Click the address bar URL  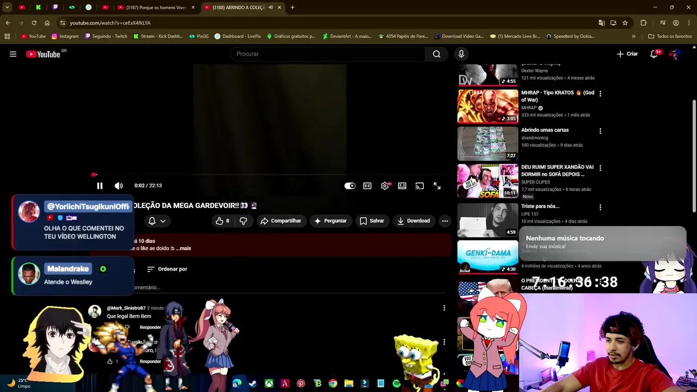coord(110,23)
